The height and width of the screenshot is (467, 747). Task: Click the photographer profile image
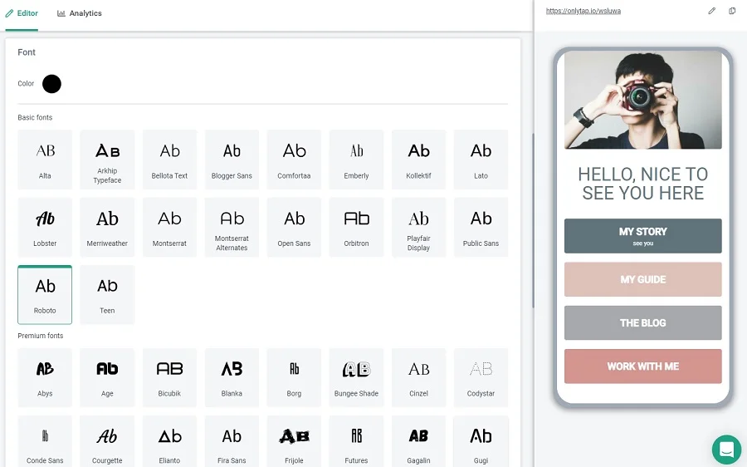pos(642,100)
